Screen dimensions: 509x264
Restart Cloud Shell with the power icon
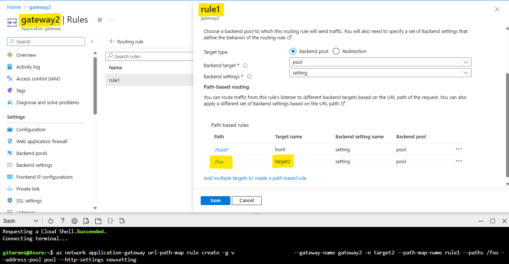pyautogui.click(x=51, y=221)
